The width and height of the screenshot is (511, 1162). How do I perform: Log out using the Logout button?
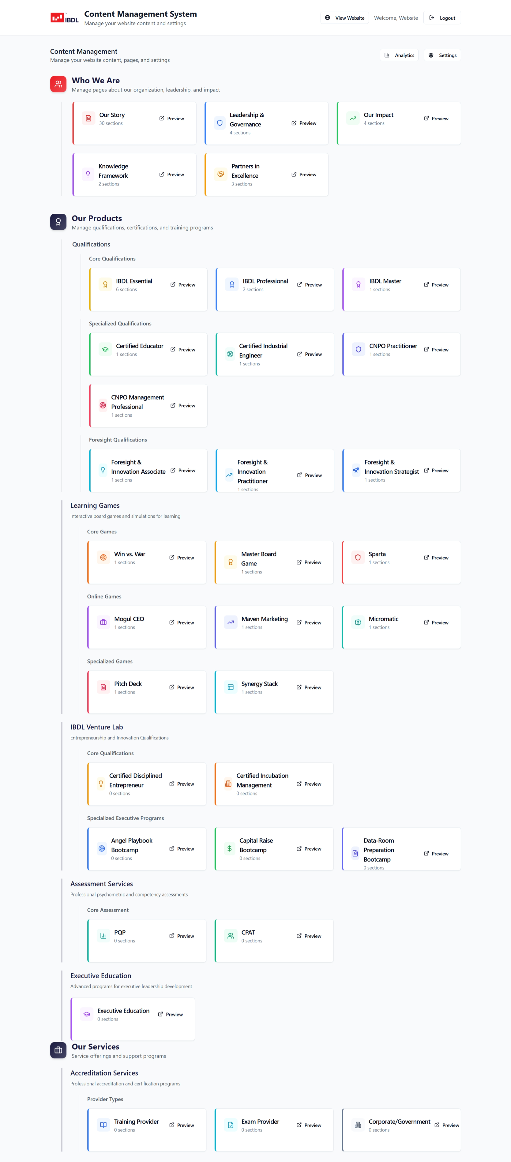pyautogui.click(x=442, y=18)
